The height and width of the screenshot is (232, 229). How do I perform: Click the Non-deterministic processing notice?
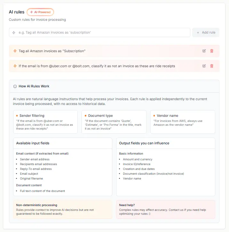62,209
